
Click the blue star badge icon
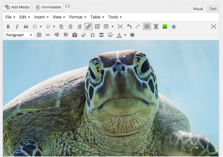click(174, 27)
